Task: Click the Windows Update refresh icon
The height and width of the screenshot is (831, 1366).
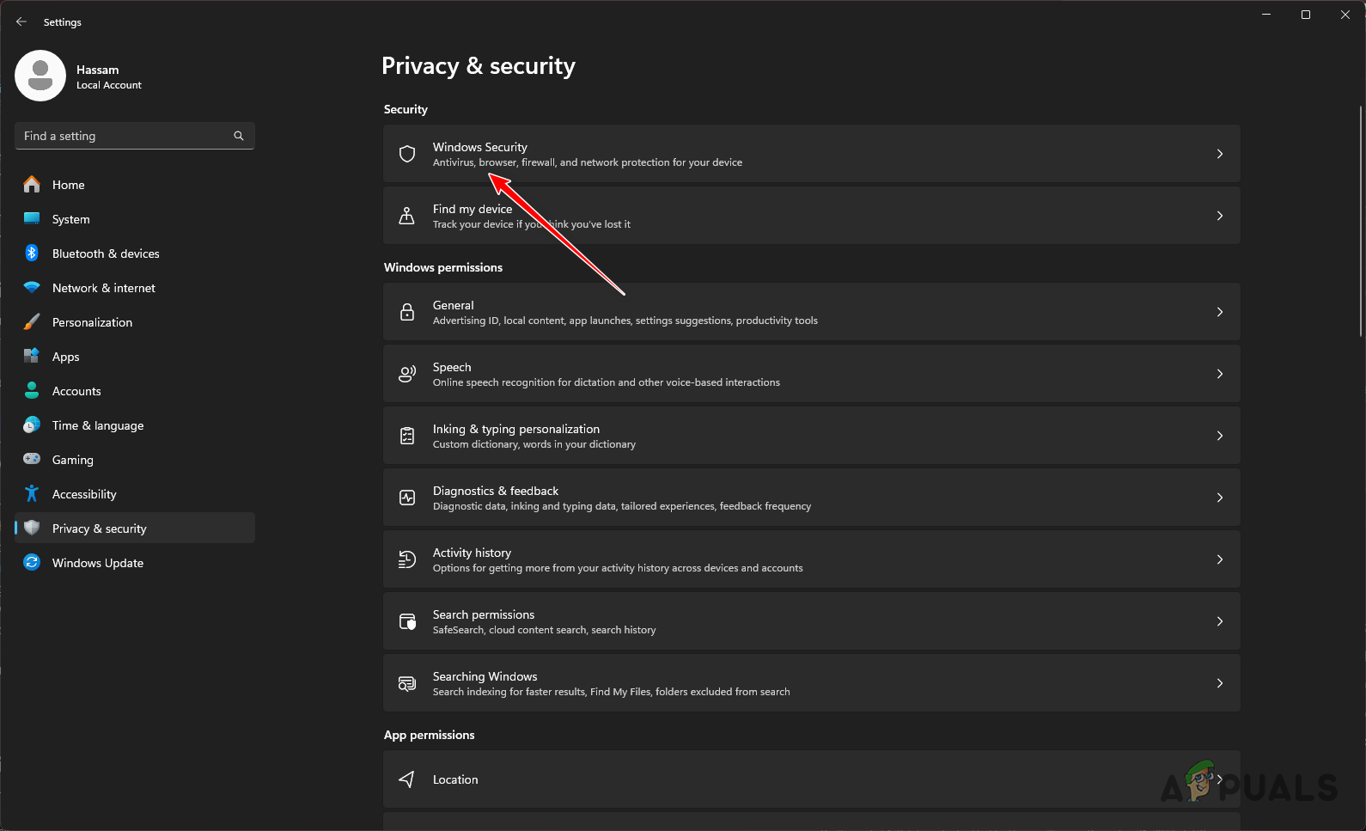Action: (32, 562)
